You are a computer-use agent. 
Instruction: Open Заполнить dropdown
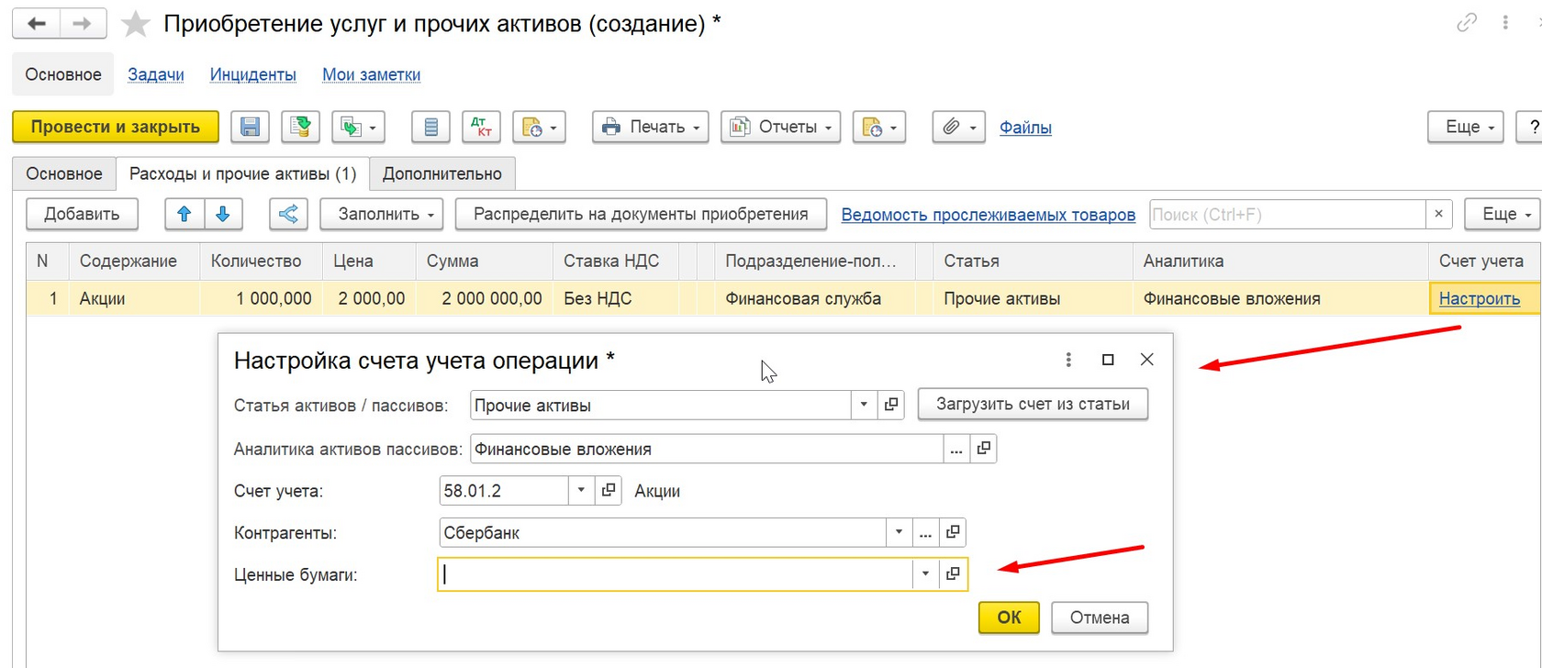click(382, 214)
